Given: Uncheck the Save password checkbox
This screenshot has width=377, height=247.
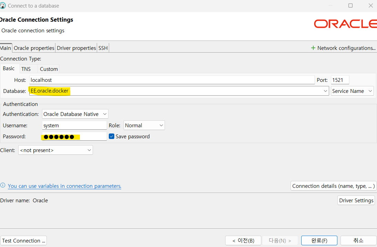Looking at the screenshot, I should pyautogui.click(x=112, y=137).
